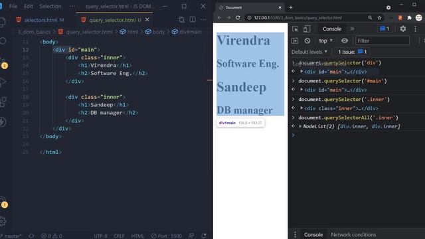425x239 pixels.
Task: Switch to the query_selector.html editor tab
Action: (112, 20)
